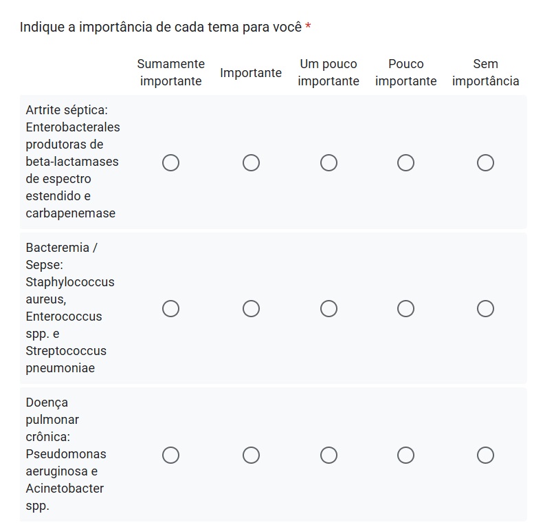Mark Bacteremia / Sepse as 'Pouco importante'
545x525 pixels.
405,309
